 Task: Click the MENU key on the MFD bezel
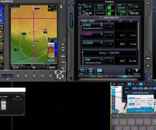click(63, 57)
